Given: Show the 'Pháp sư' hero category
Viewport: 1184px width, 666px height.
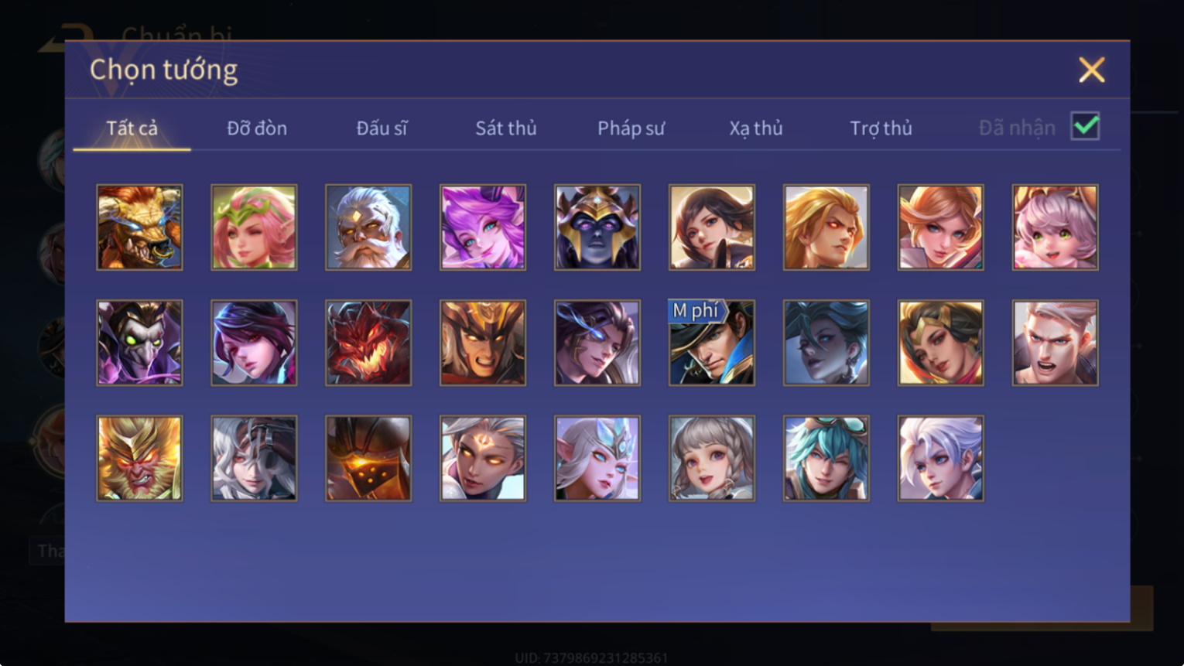Looking at the screenshot, I should click(631, 128).
